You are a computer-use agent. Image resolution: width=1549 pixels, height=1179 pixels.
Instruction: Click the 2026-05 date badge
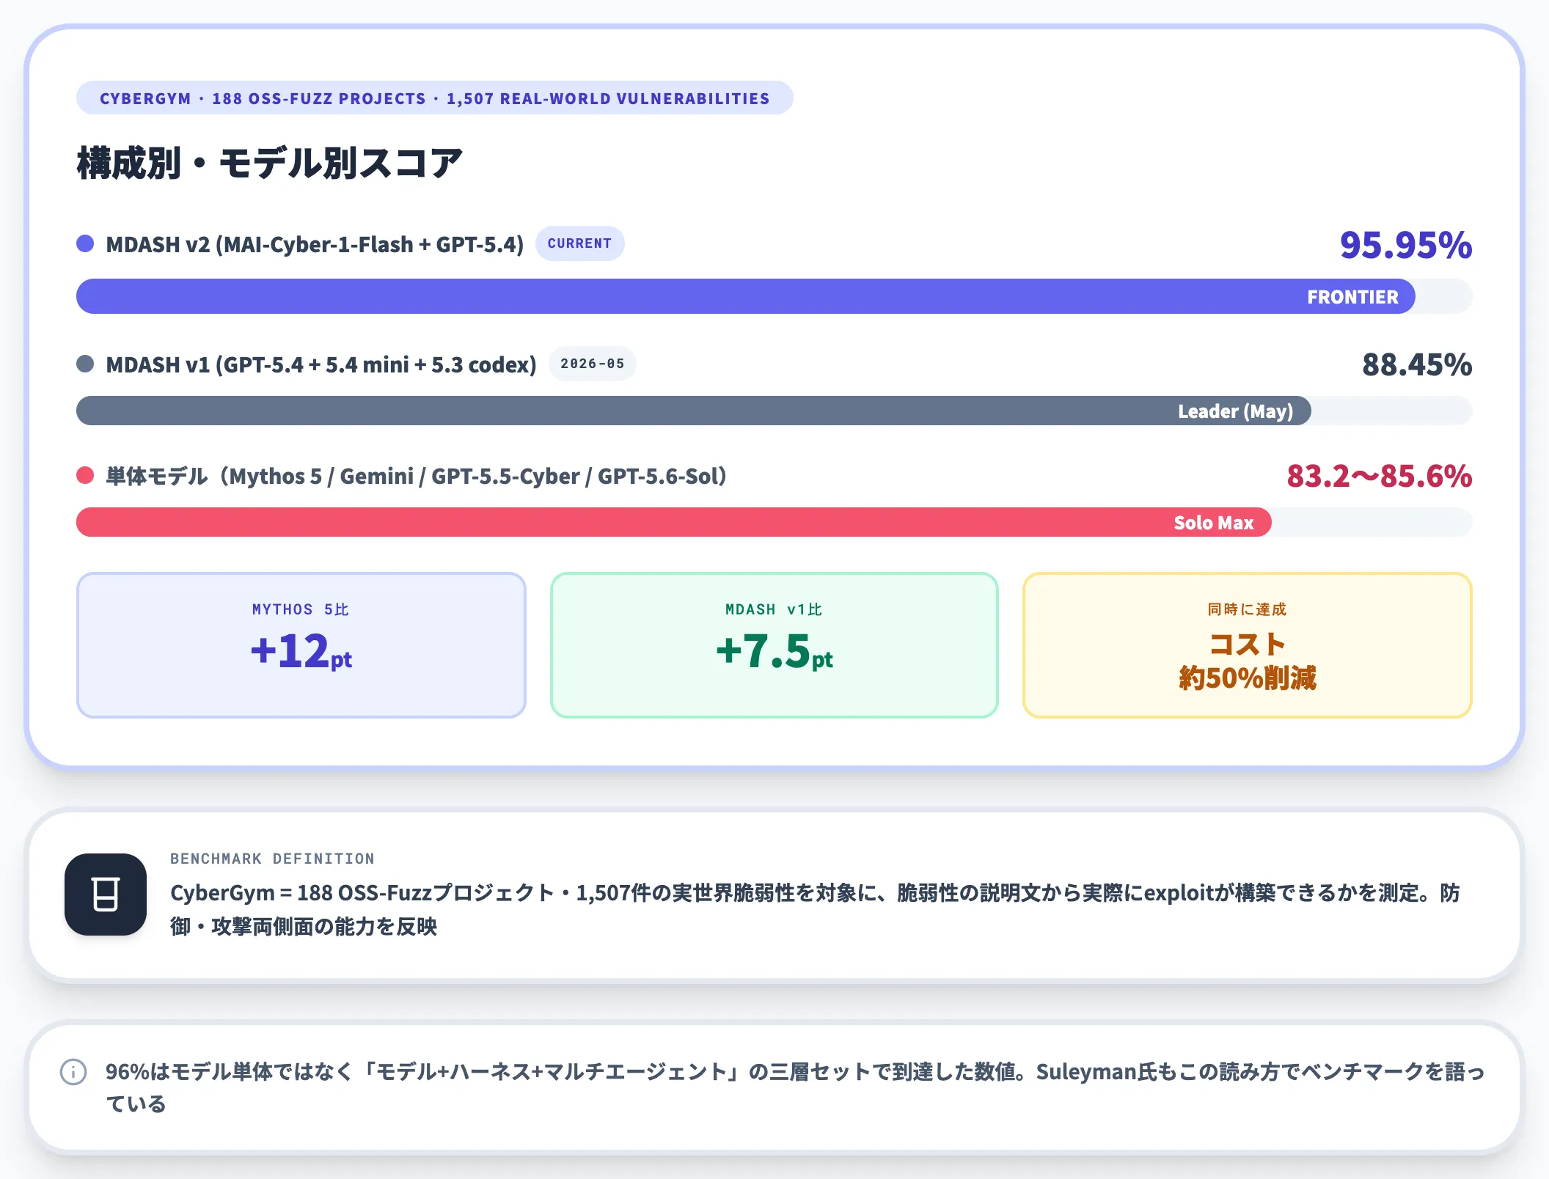pos(592,364)
